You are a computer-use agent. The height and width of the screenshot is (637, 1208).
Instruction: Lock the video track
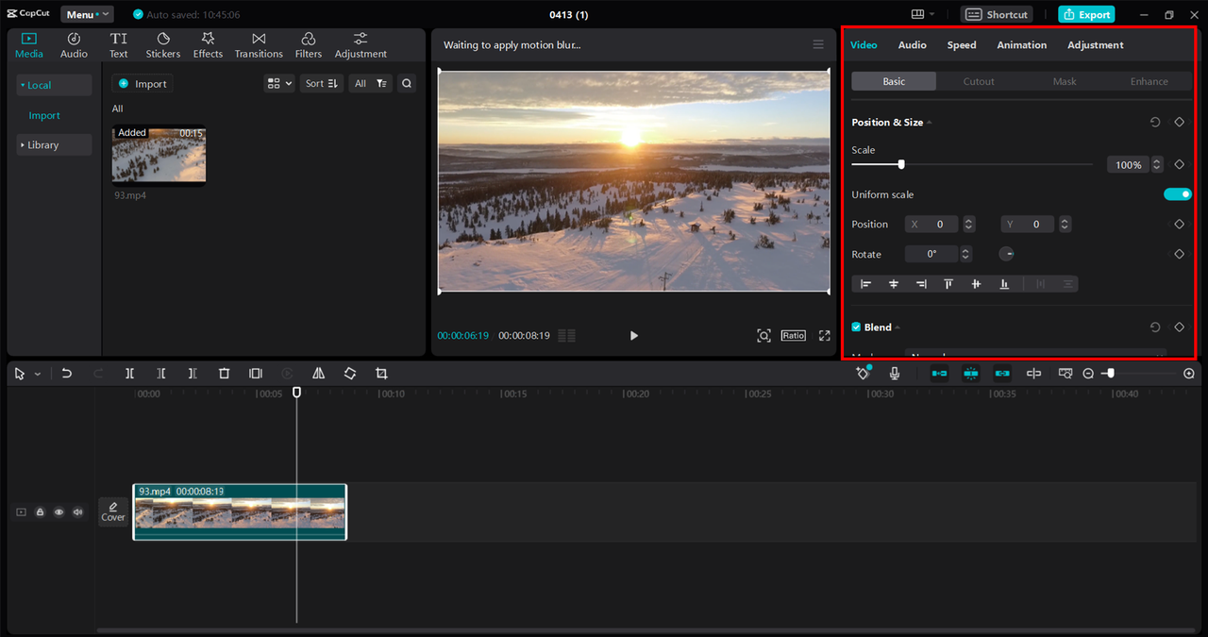pyautogui.click(x=40, y=512)
